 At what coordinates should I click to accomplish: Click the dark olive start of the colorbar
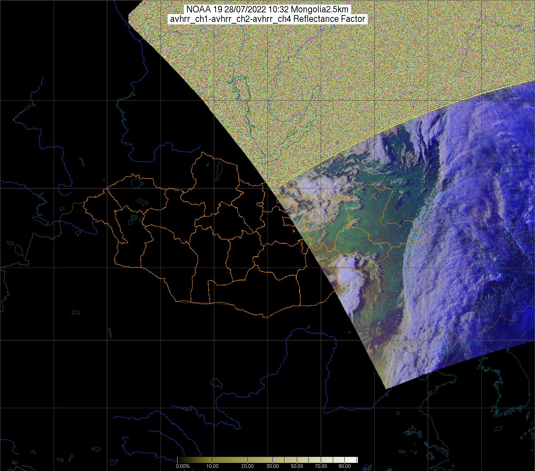point(179,460)
